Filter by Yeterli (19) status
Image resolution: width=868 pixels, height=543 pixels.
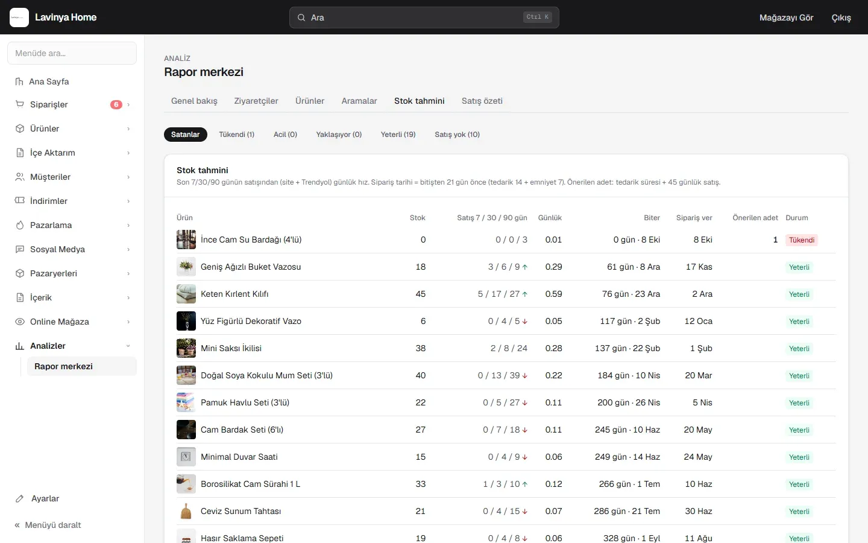coord(398,135)
